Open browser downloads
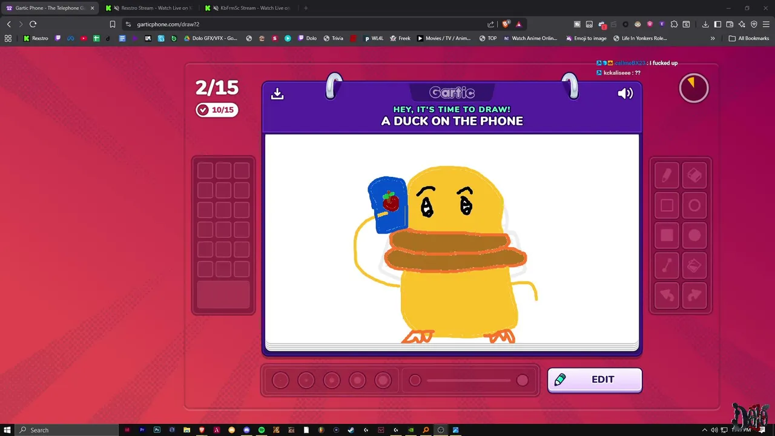775x436 pixels. click(x=705, y=24)
